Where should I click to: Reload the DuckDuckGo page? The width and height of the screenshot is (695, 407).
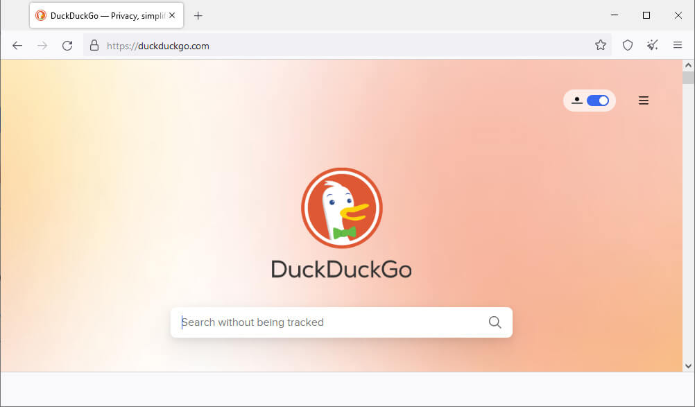click(67, 46)
